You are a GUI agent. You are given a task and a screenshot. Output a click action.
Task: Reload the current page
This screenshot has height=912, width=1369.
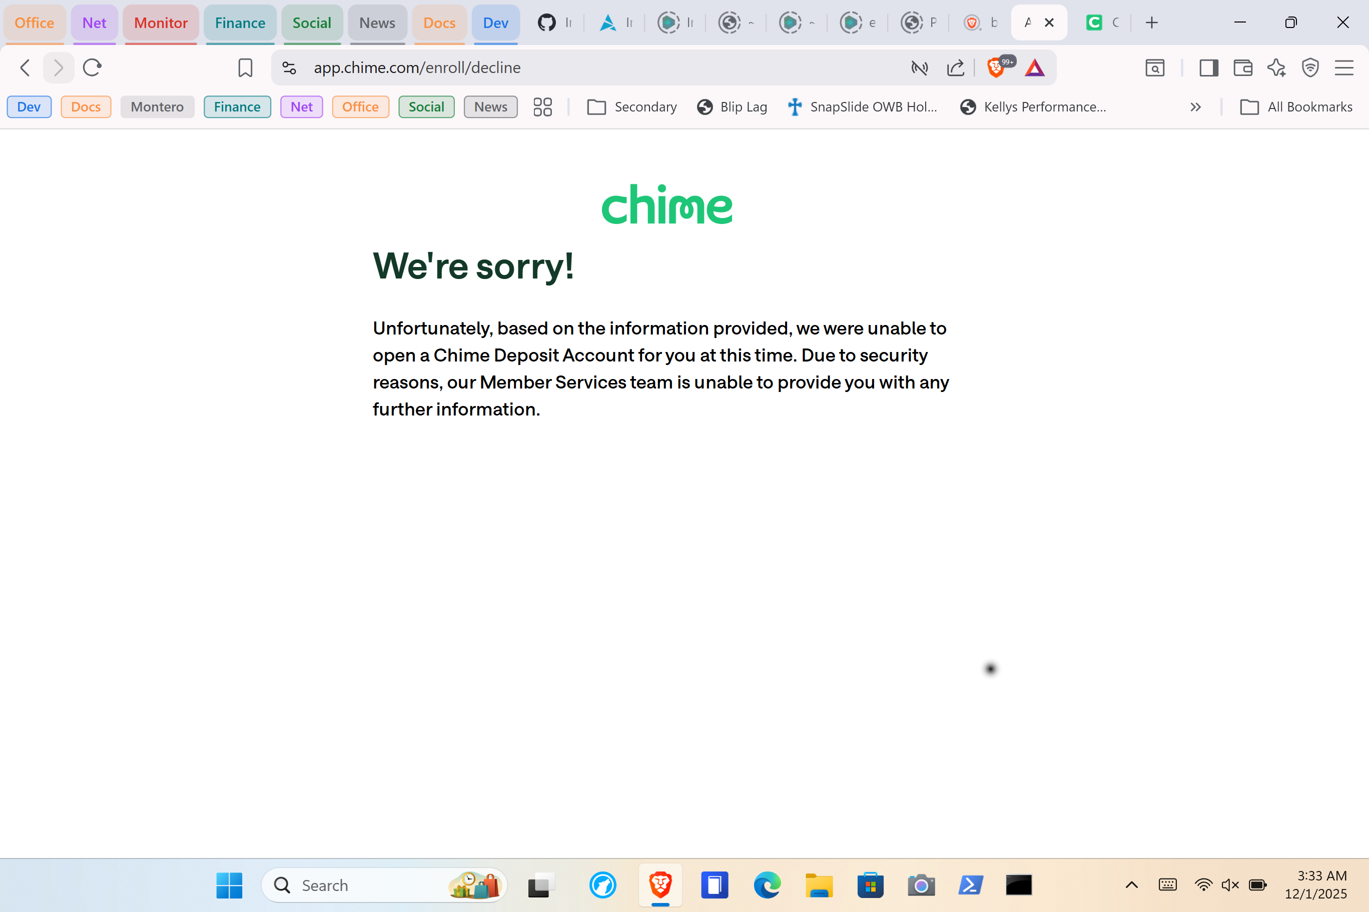92,68
